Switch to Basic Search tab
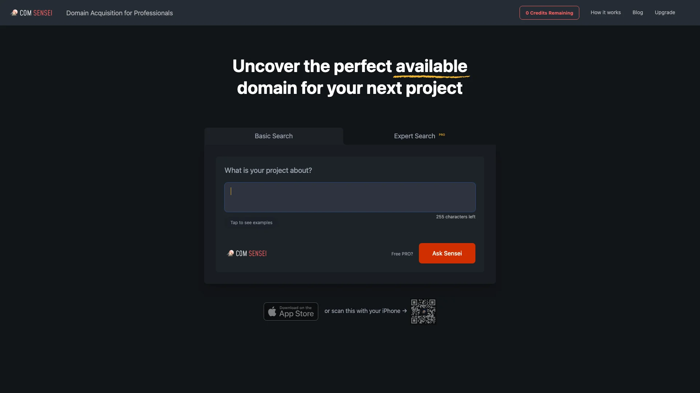This screenshot has width=700, height=393. pyautogui.click(x=273, y=136)
